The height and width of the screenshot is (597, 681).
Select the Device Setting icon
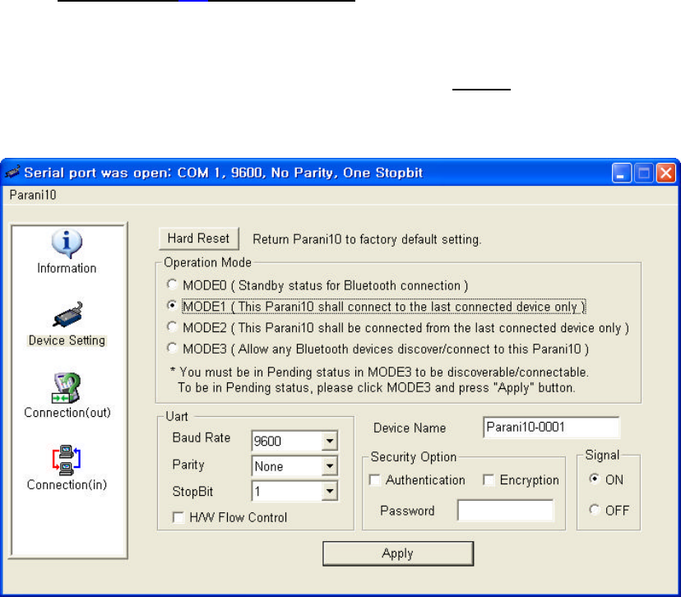click(x=67, y=315)
